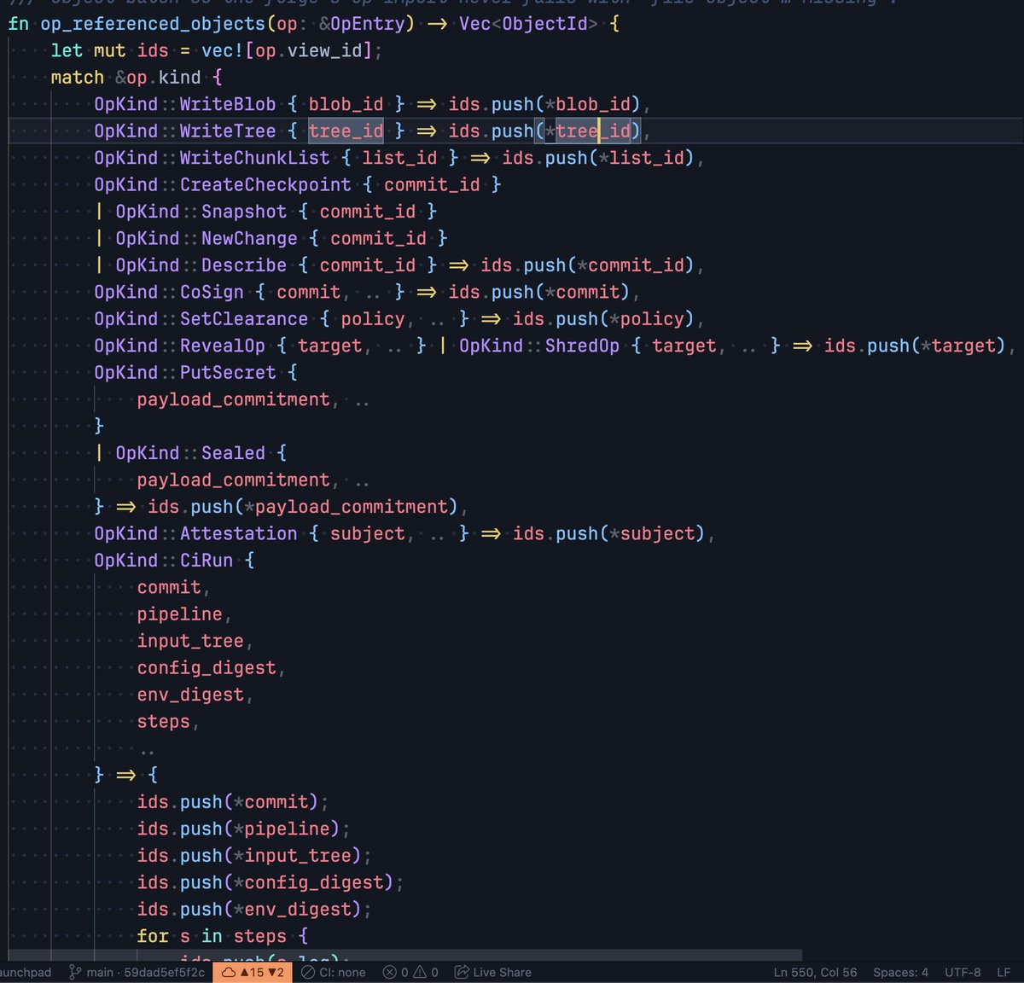The image size is (1024, 983).
Task: Click the Sealed variant
Action: click(x=233, y=453)
